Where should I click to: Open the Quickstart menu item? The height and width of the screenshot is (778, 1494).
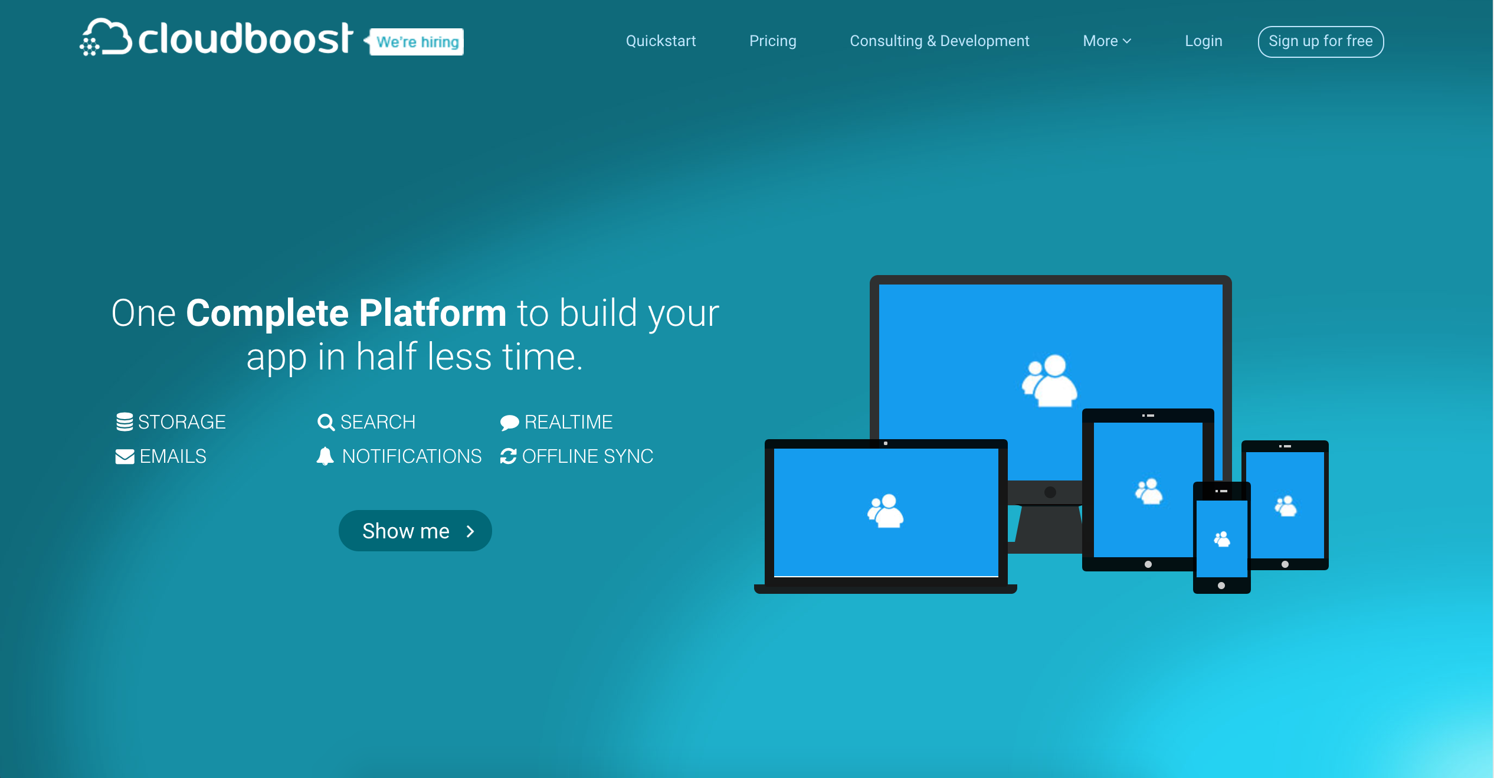(x=660, y=41)
